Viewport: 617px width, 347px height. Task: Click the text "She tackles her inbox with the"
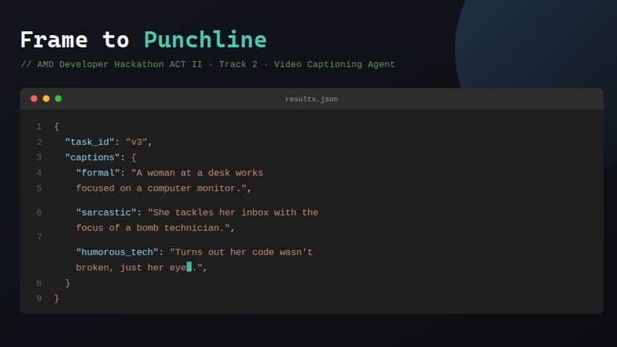(x=235, y=212)
